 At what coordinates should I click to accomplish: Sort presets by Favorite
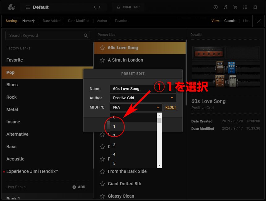(x=121, y=21)
